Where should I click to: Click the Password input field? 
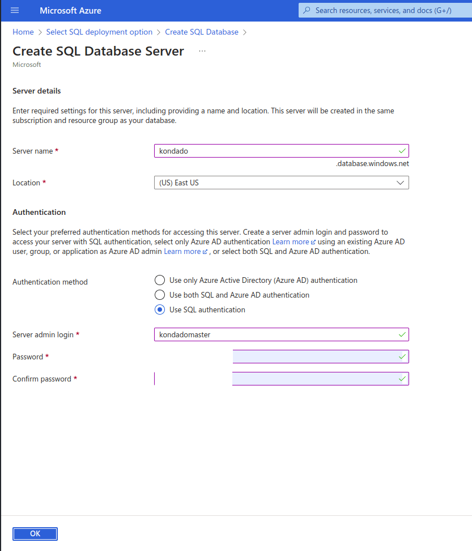pyautogui.click(x=321, y=357)
